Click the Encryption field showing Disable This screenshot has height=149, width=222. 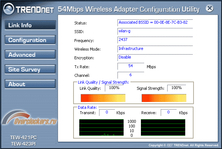coord(155,57)
